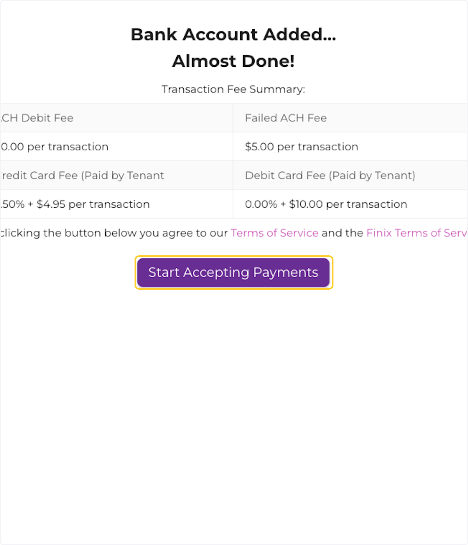Click the Debit Card Fee (Paid by Tenant) cell
The width and height of the screenshot is (468, 545).
330,175
